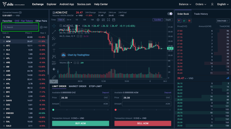The height and width of the screenshot is (129, 231).
Task: Click the sell Price CHZ input
Action: (146, 98)
